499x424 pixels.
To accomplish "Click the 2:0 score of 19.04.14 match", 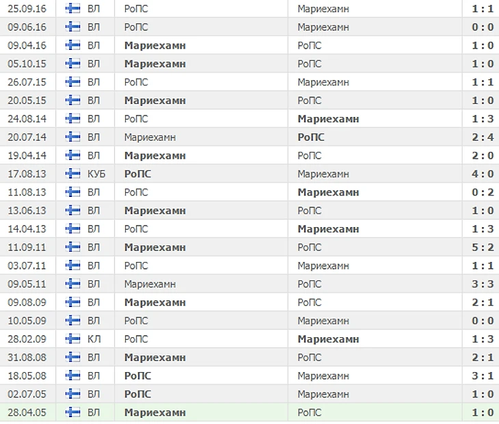I will click(x=483, y=156).
